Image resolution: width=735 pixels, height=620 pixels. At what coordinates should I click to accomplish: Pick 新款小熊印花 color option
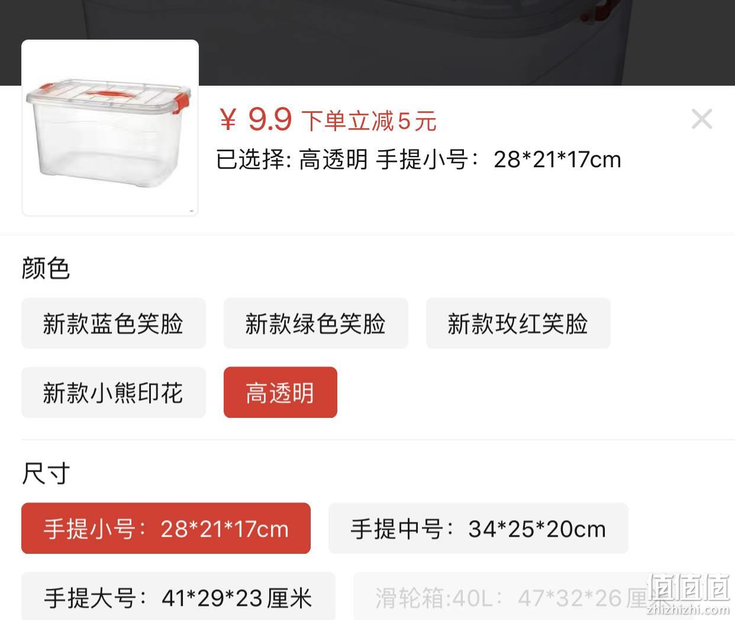[114, 392]
